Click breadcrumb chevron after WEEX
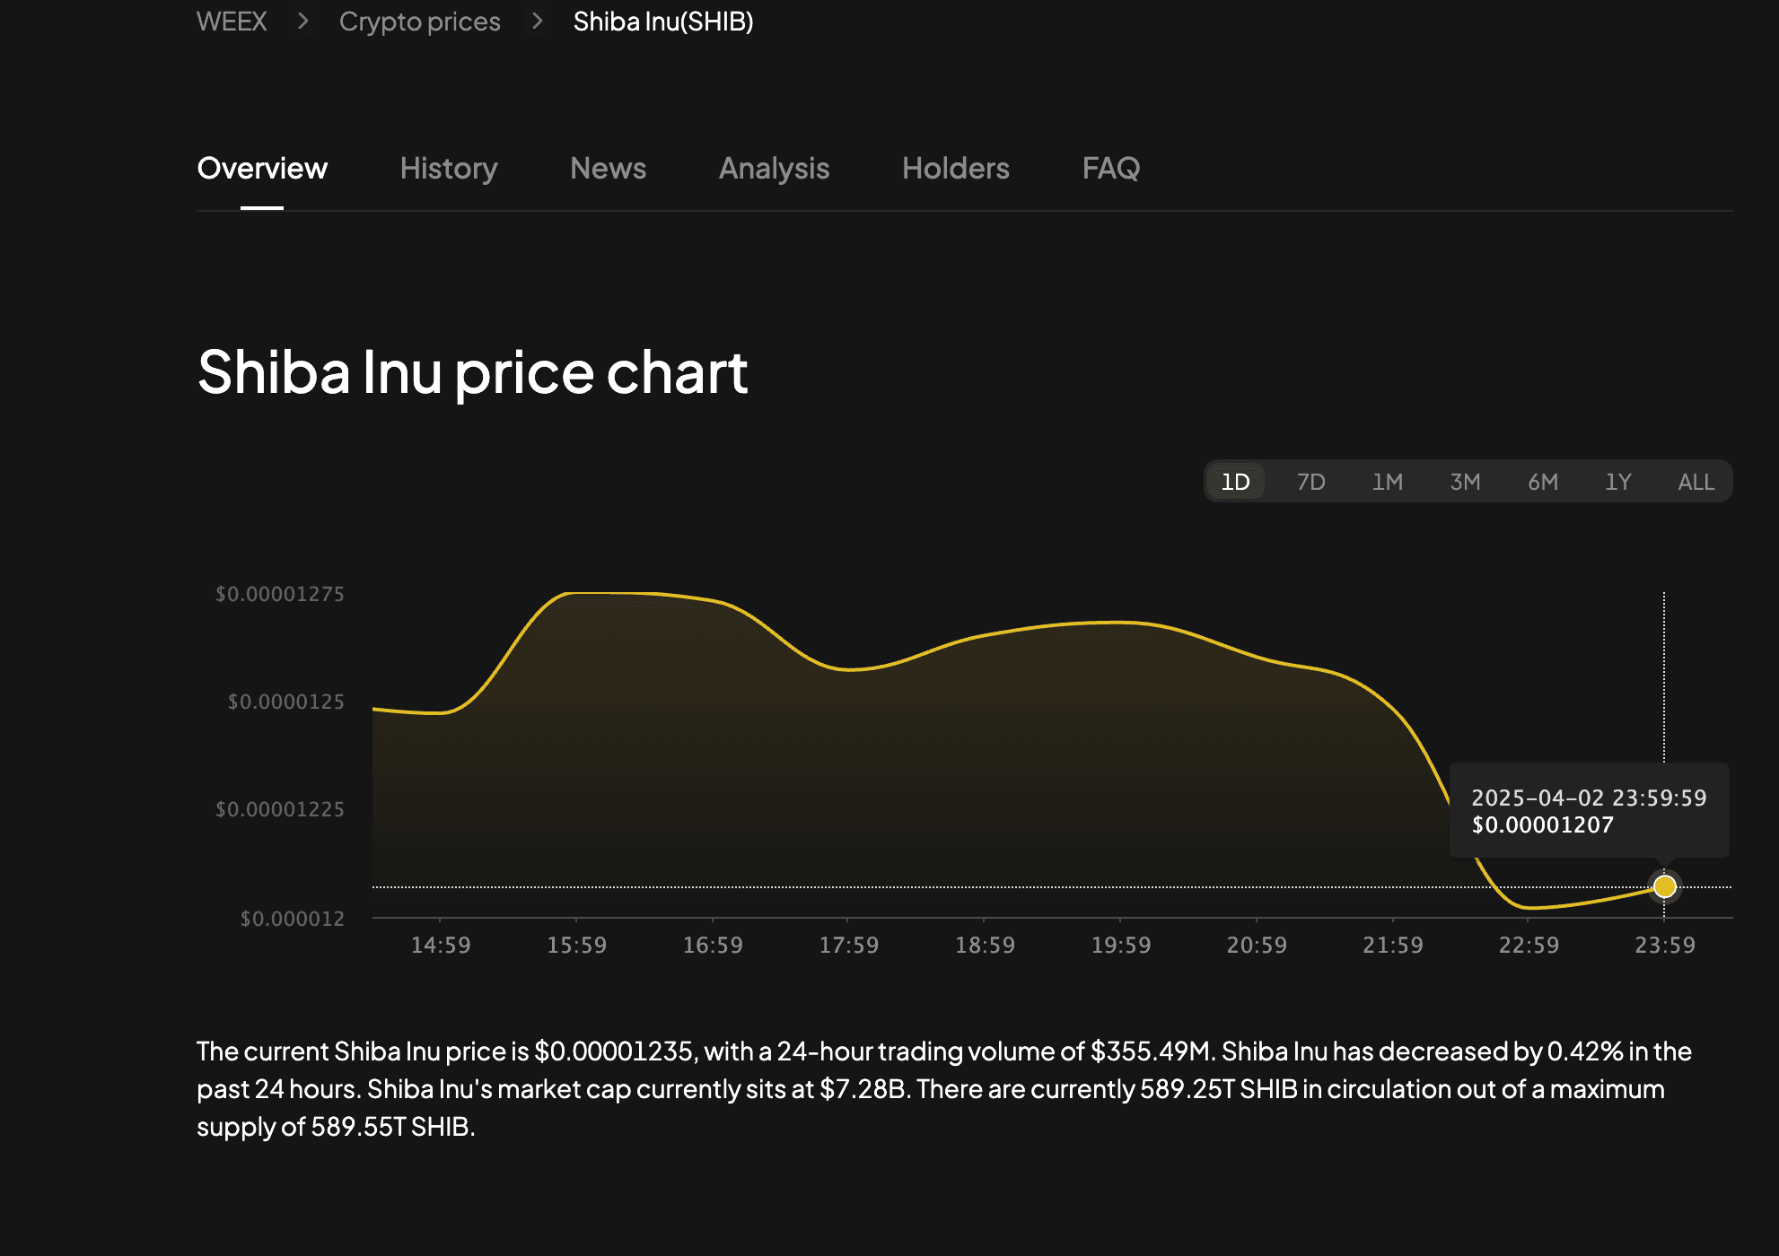The image size is (1779, 1256). coord(303,21)
